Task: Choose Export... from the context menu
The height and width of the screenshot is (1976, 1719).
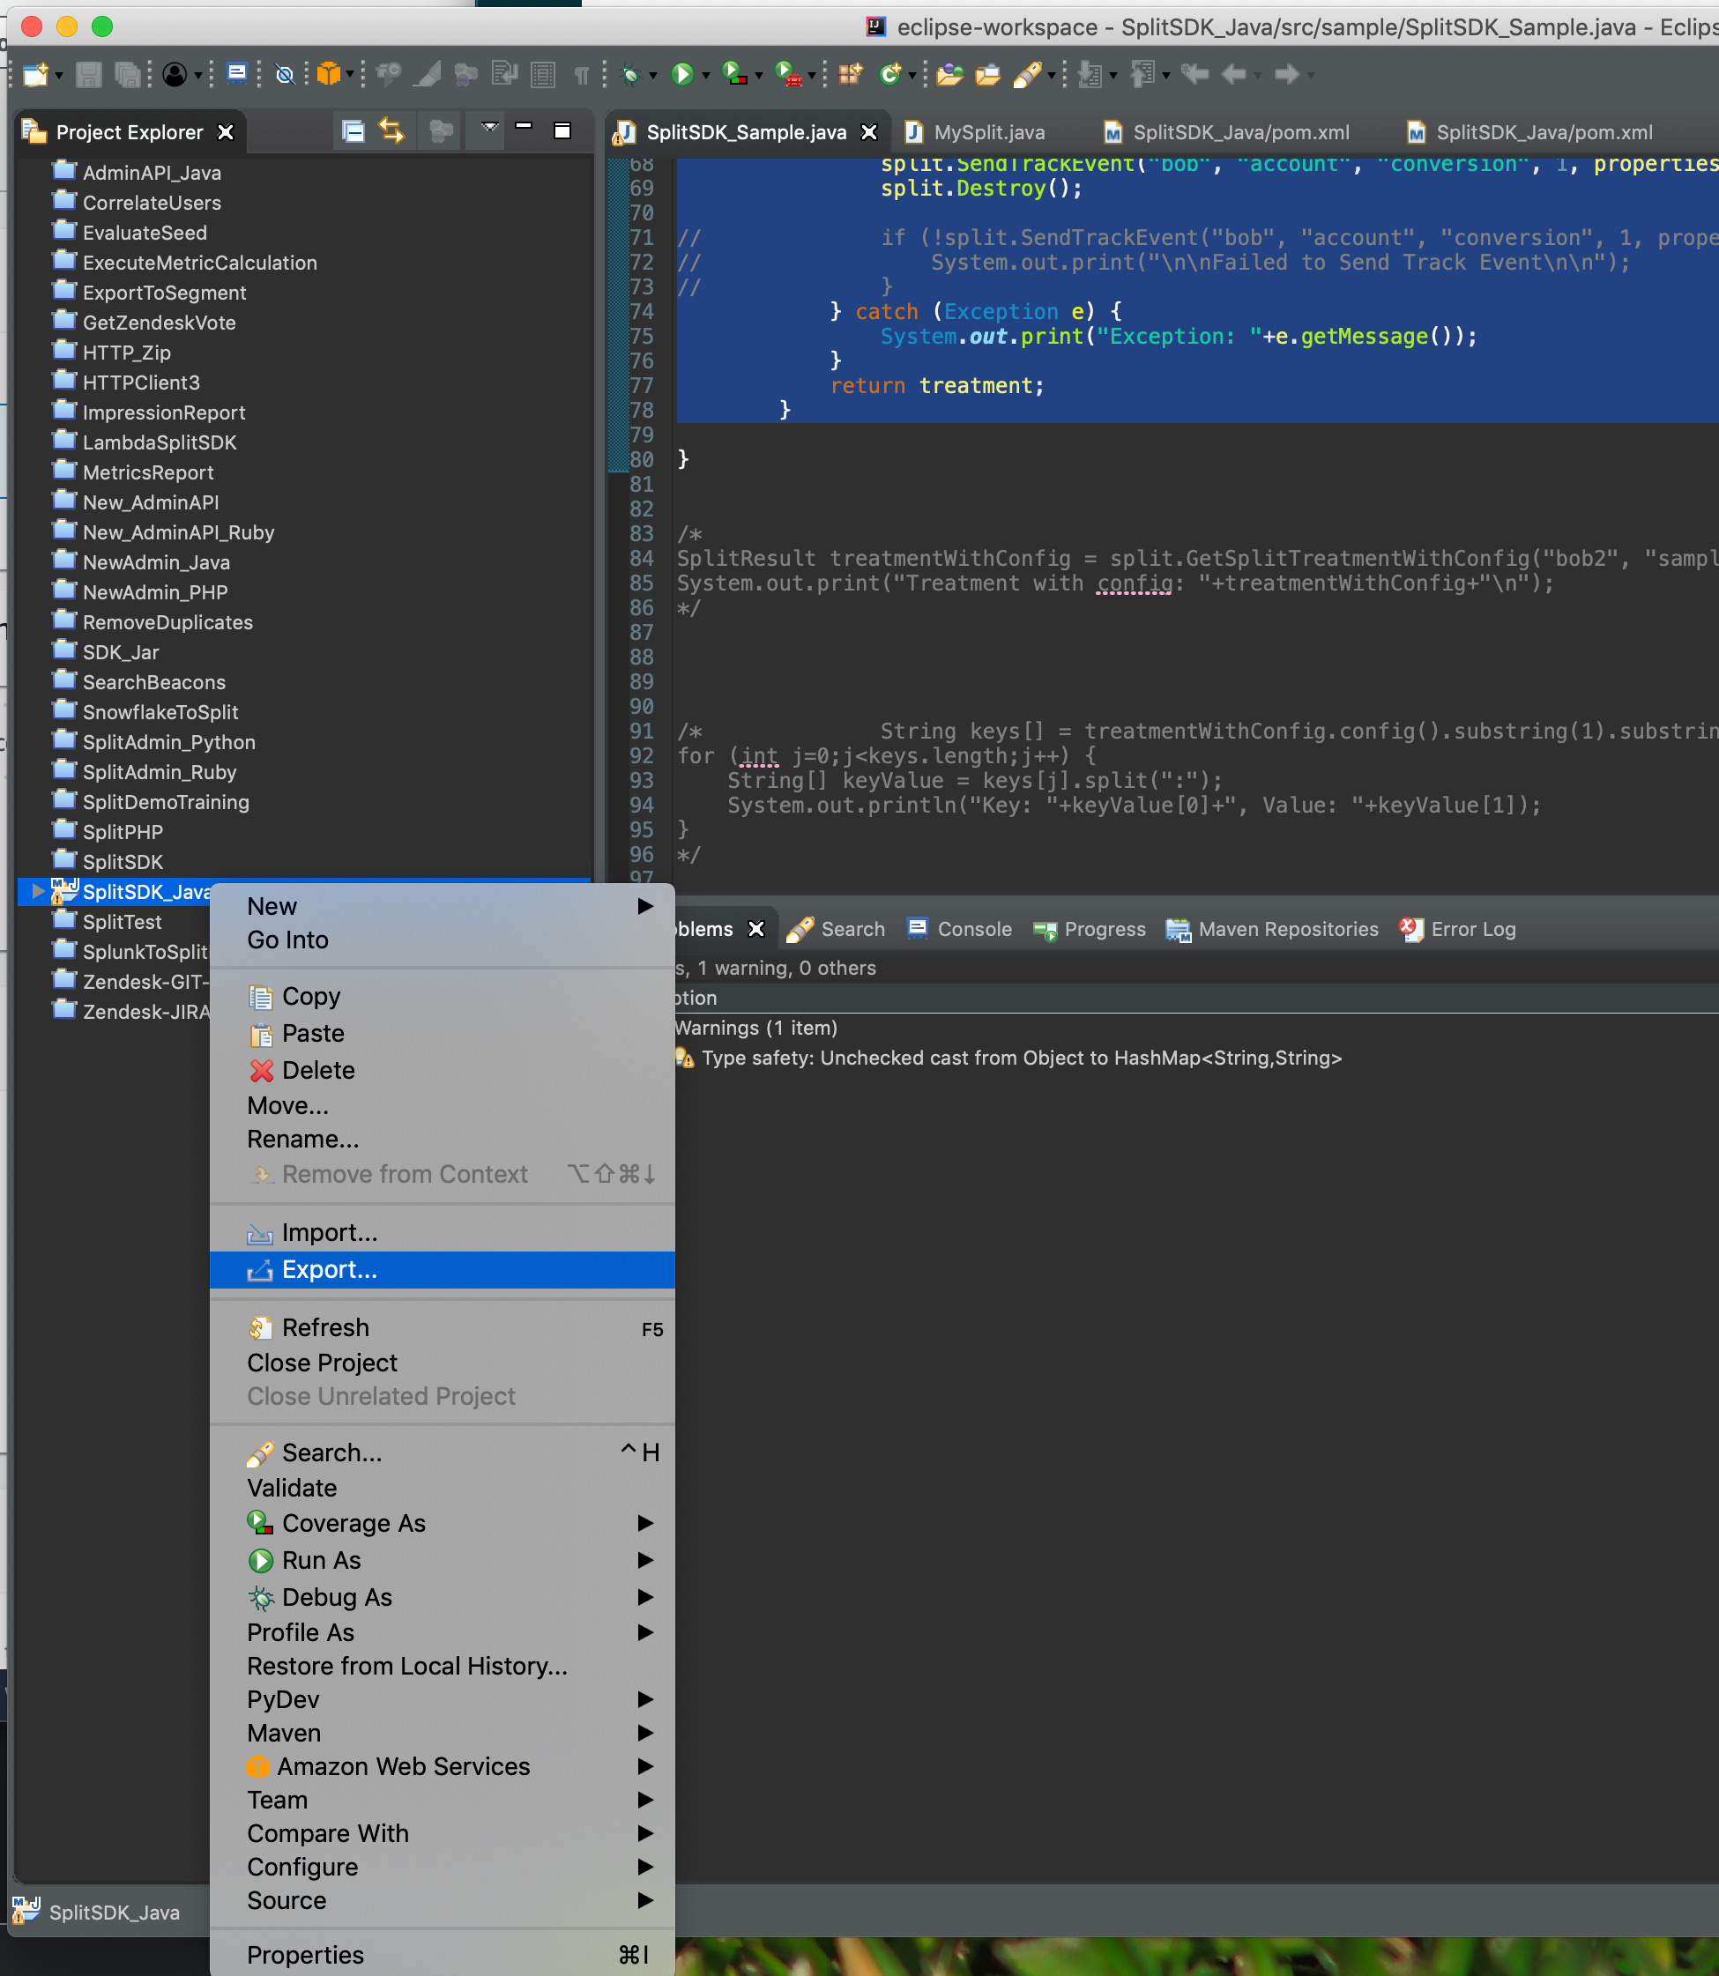Action: (x=329, y=1269)
